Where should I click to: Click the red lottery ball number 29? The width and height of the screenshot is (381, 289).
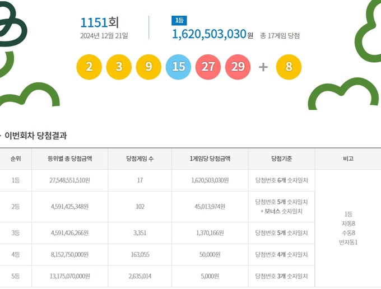238,67
